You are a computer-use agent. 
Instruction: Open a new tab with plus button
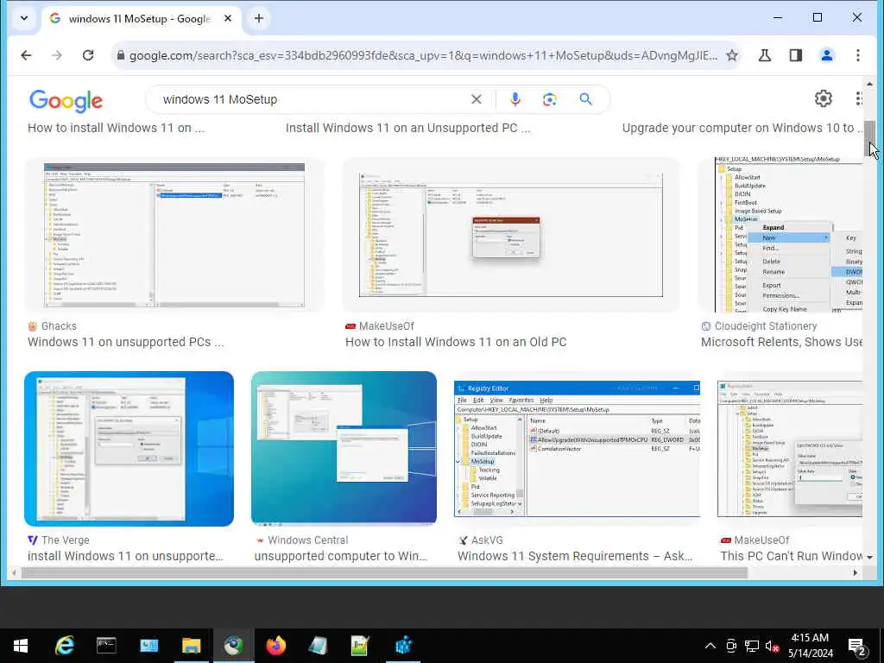click(x=259, y=18)
